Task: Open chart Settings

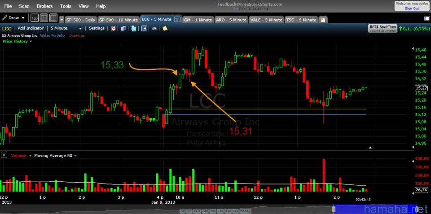Action: pyautogui.click(x=97, y=28)
